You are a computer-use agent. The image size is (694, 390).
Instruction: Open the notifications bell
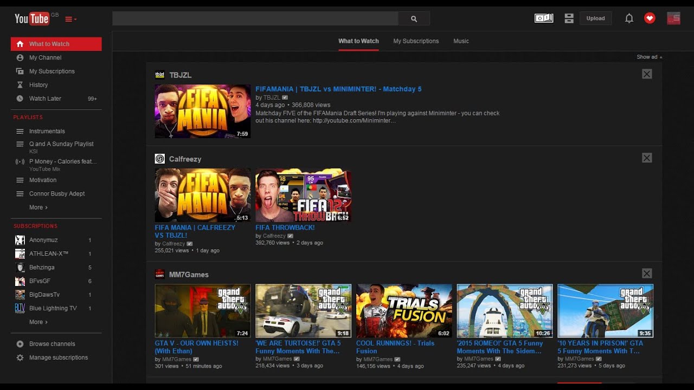(629, 18)
